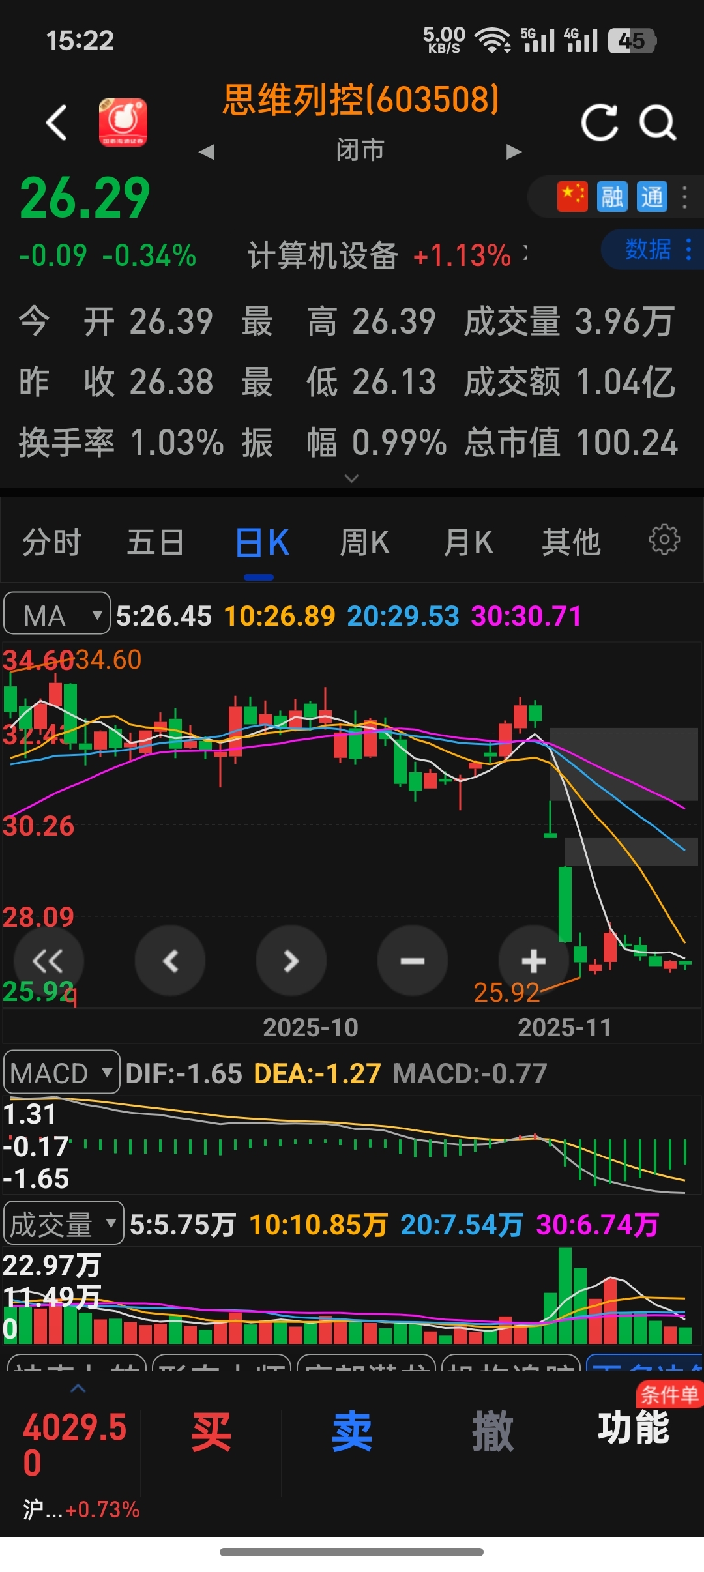Expand index bar with up chevron
The width and height of the screenshot is (704, 1572).
pos(78,1389)
